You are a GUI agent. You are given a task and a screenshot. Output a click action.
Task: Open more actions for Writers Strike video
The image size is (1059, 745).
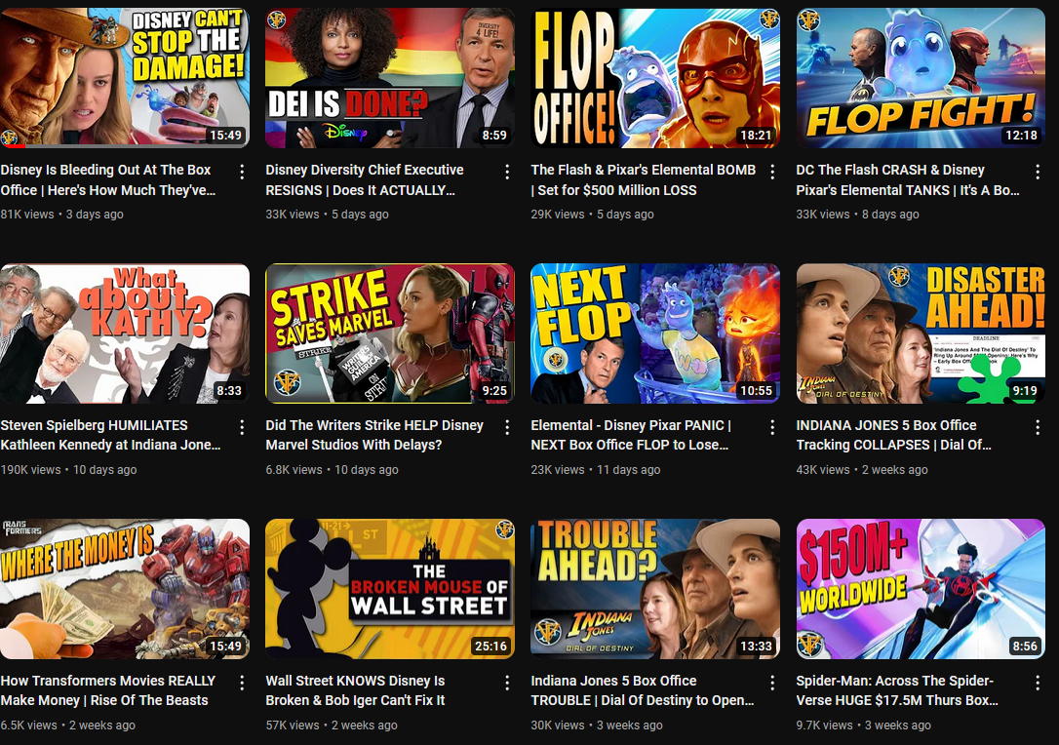[507, 427]
